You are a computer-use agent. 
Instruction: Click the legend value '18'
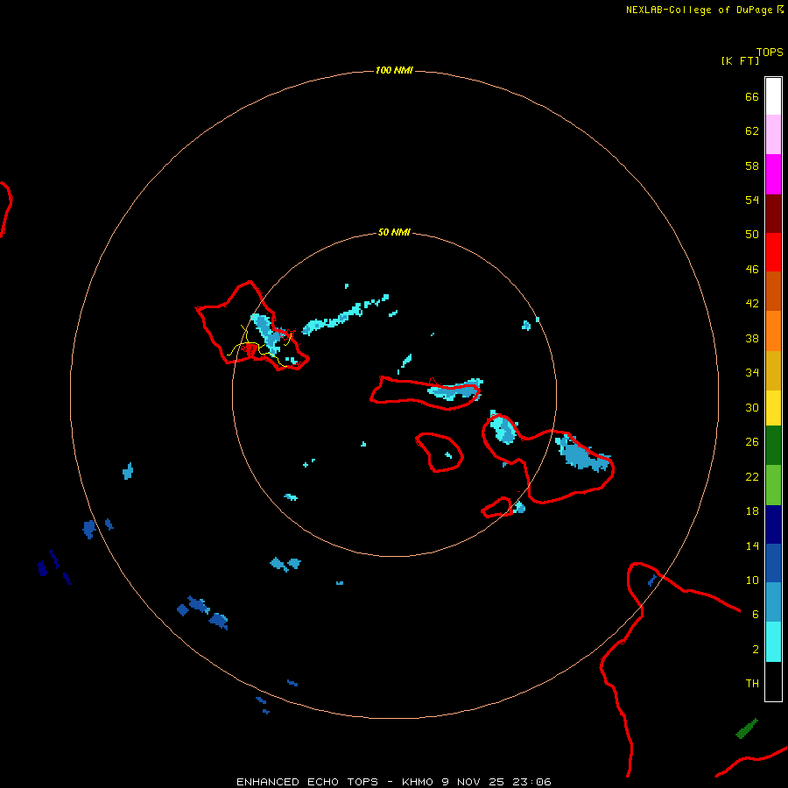coord(752,511)
